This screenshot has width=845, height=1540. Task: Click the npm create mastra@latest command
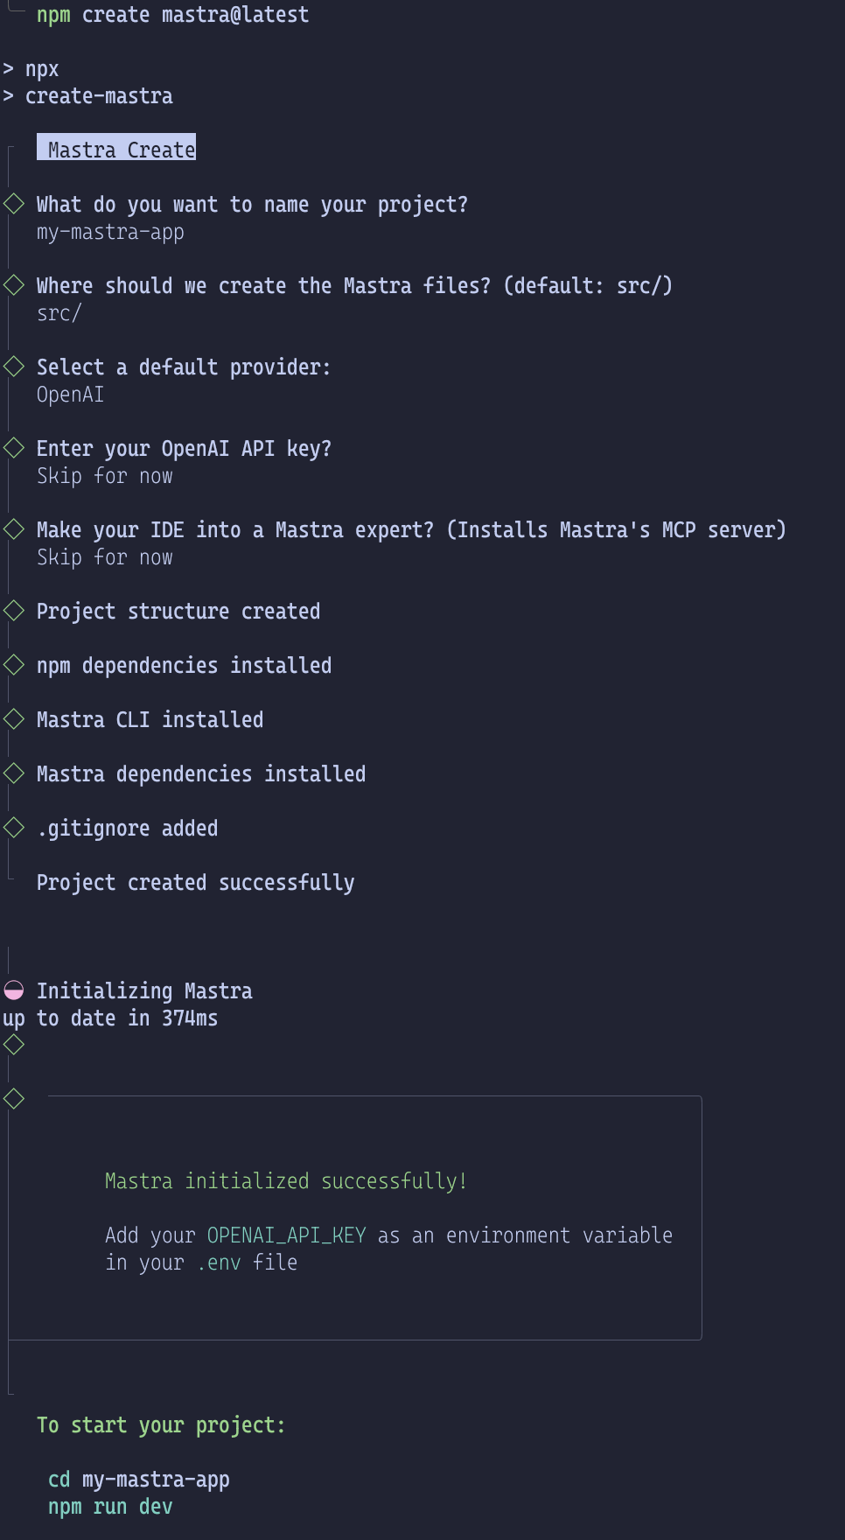tap(172, 15)
